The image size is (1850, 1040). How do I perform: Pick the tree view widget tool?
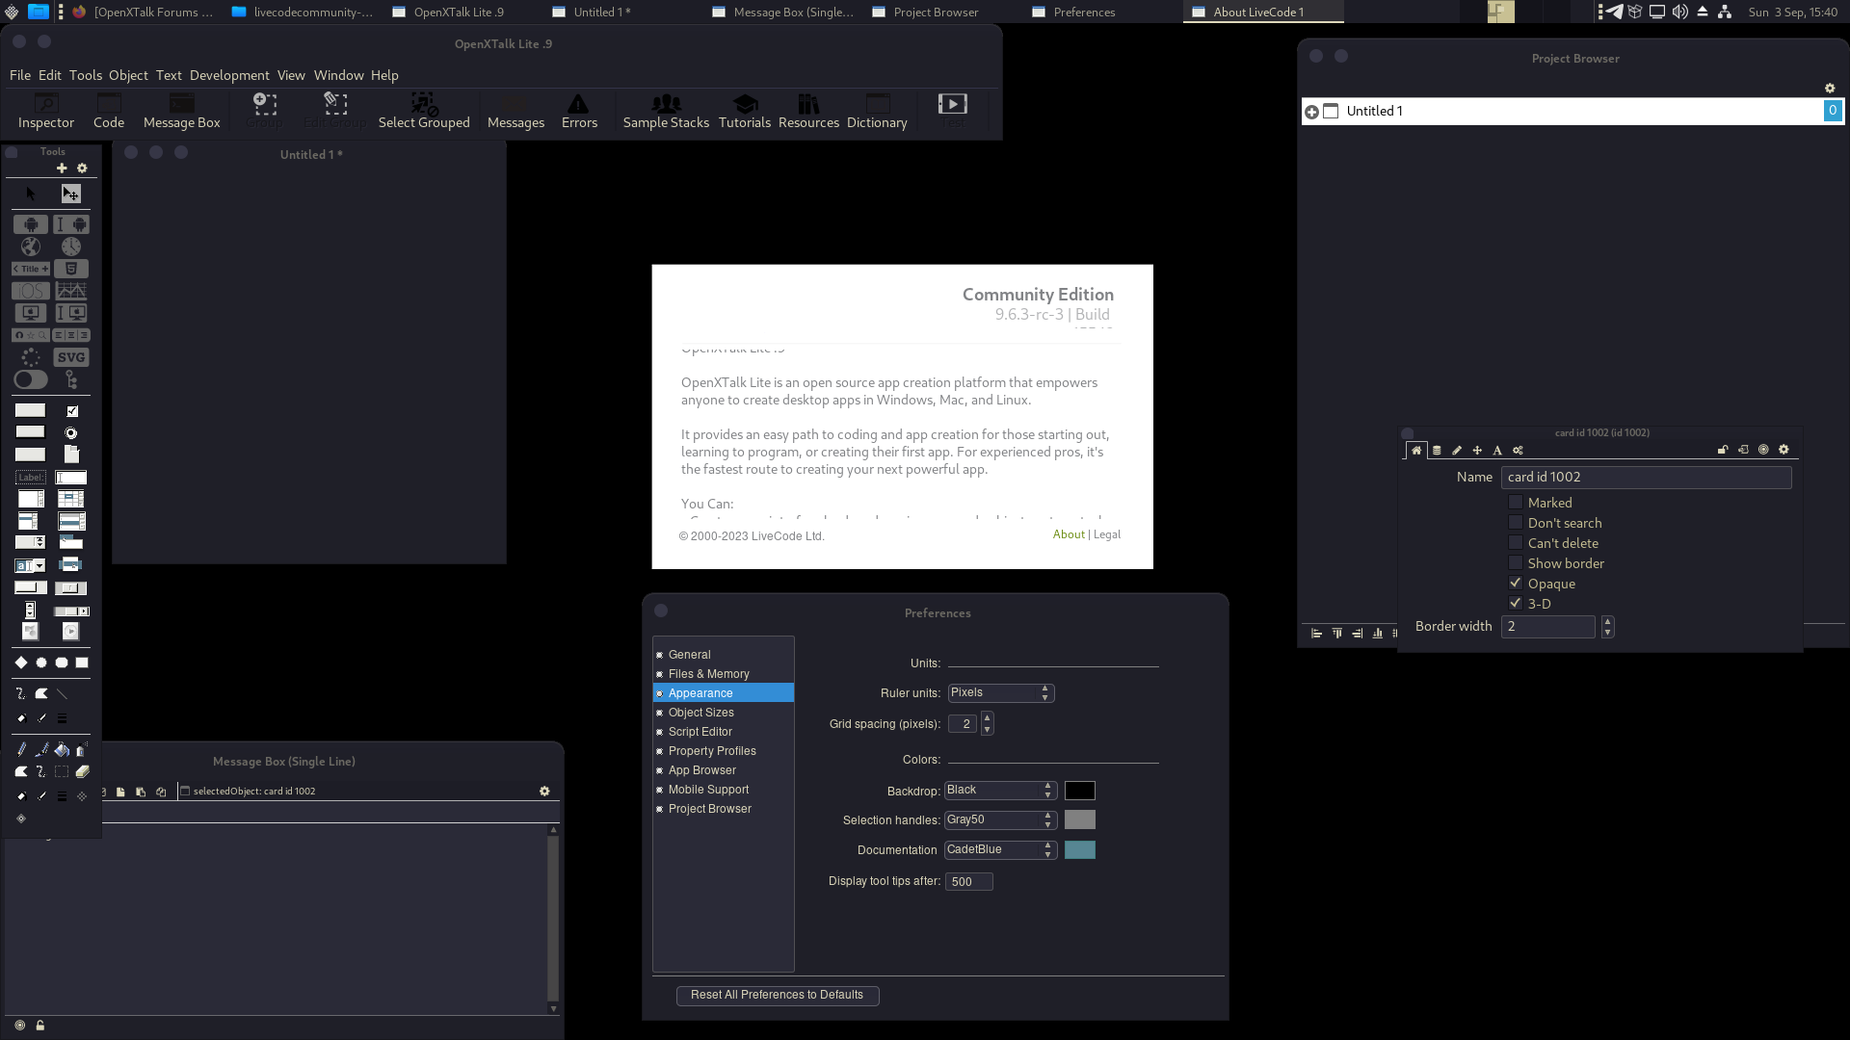71,380
